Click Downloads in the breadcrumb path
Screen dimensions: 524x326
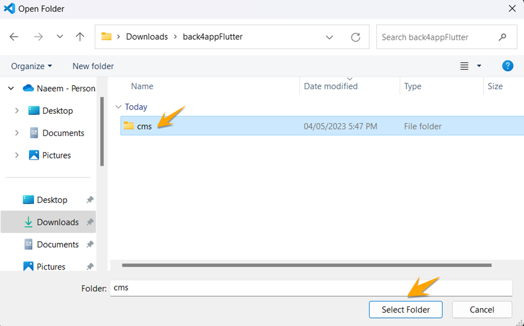point(147,37)
